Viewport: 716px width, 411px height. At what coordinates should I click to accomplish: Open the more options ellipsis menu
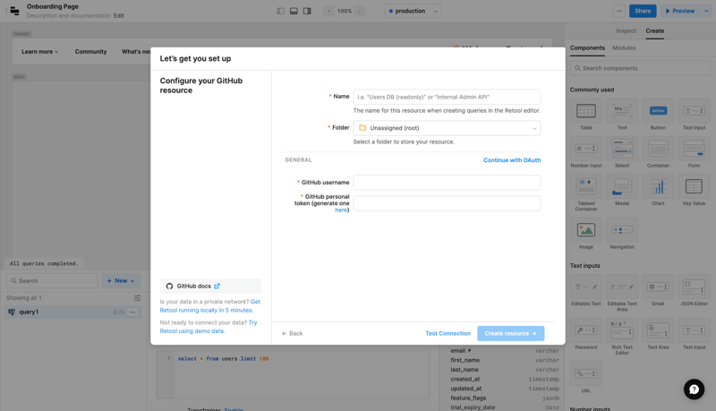tap(619, 11)
